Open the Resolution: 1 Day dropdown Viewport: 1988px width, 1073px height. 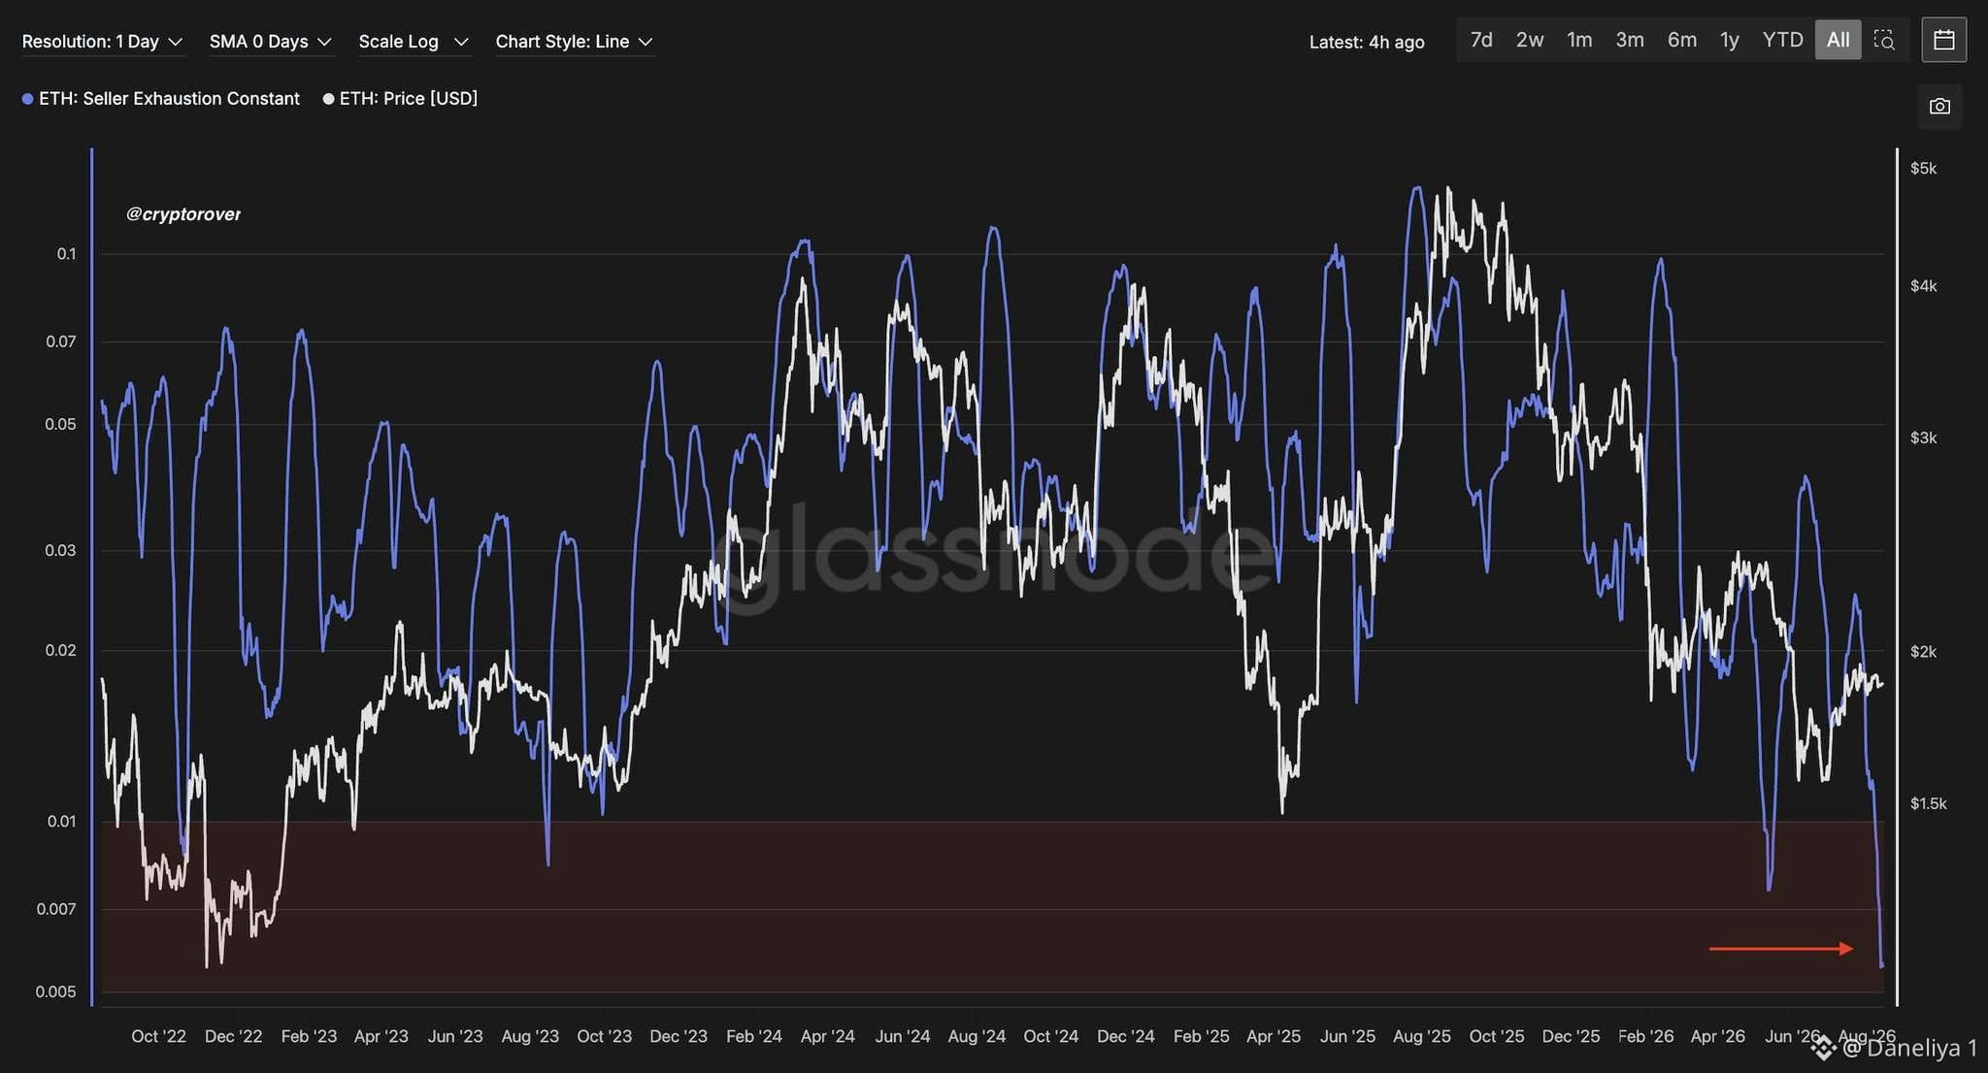click(x=102, y=42)
